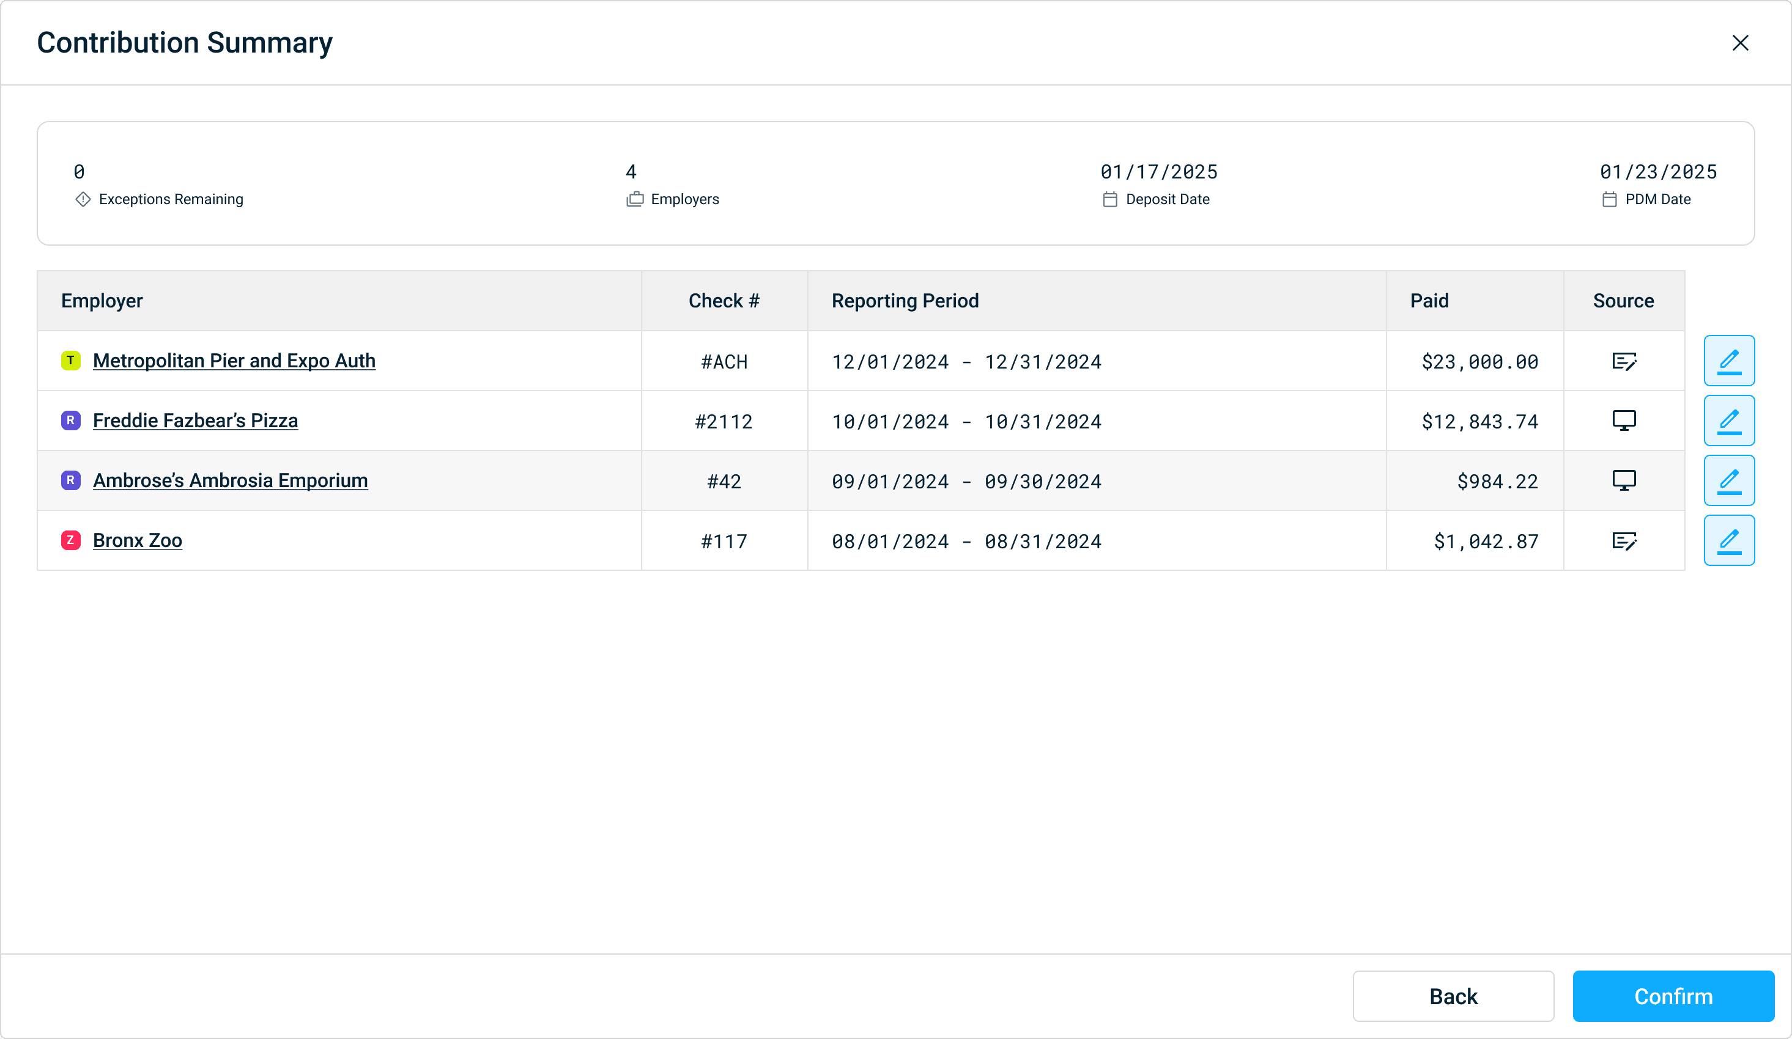Edit Ambrose's Ambrosia Emporium contribution entry
Screen dimensions: 1792x1039
point(1729,480)
